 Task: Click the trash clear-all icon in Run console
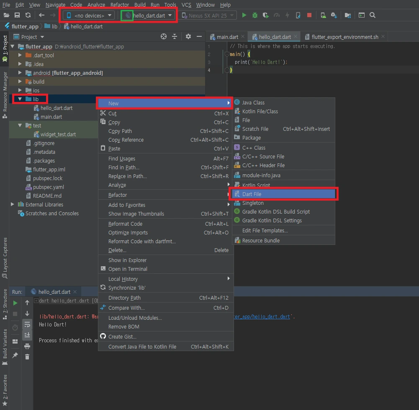coord(27,357)
